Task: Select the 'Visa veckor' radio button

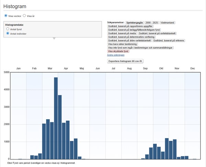Action: point(5,16)
